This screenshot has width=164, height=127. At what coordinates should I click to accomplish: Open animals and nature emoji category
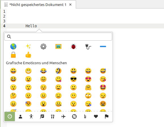(x=42, y=116)
